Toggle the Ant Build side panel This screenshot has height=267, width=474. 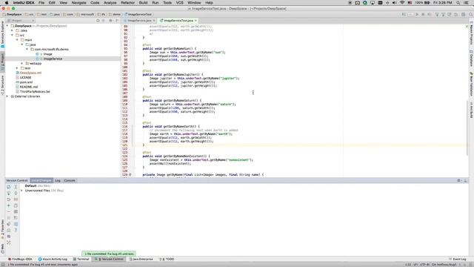pyautogui.click(x=471, y=111)
